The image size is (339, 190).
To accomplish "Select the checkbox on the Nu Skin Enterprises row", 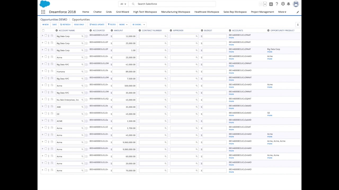I will (x=46, y=99).
